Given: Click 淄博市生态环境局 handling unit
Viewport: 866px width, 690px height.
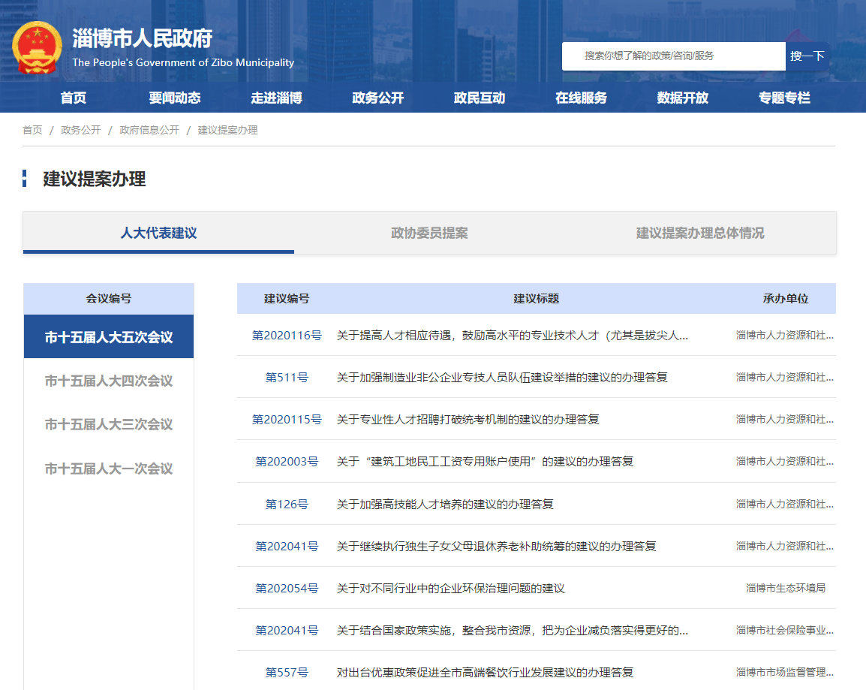Looking at the screenshot, I should (785, 588).
